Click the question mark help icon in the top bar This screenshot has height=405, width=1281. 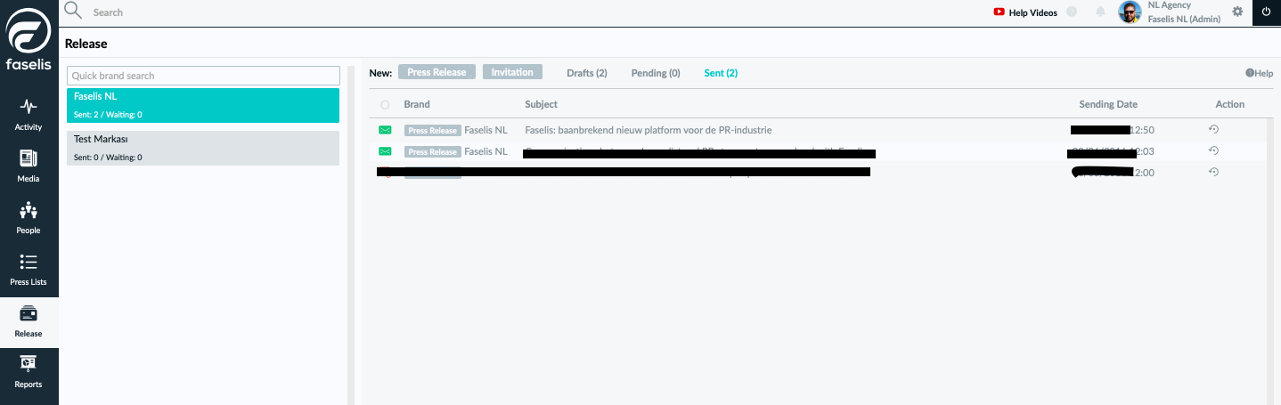coord(1072,12)
